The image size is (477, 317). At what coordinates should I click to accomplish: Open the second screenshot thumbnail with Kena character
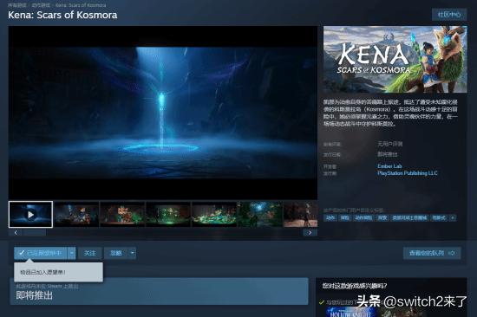pos(76,214)
